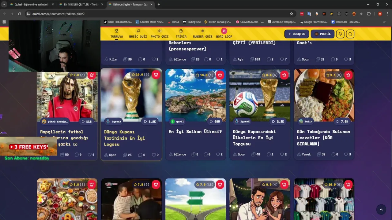Open Balkan coastal town thumbnail

tap(195, 95)
